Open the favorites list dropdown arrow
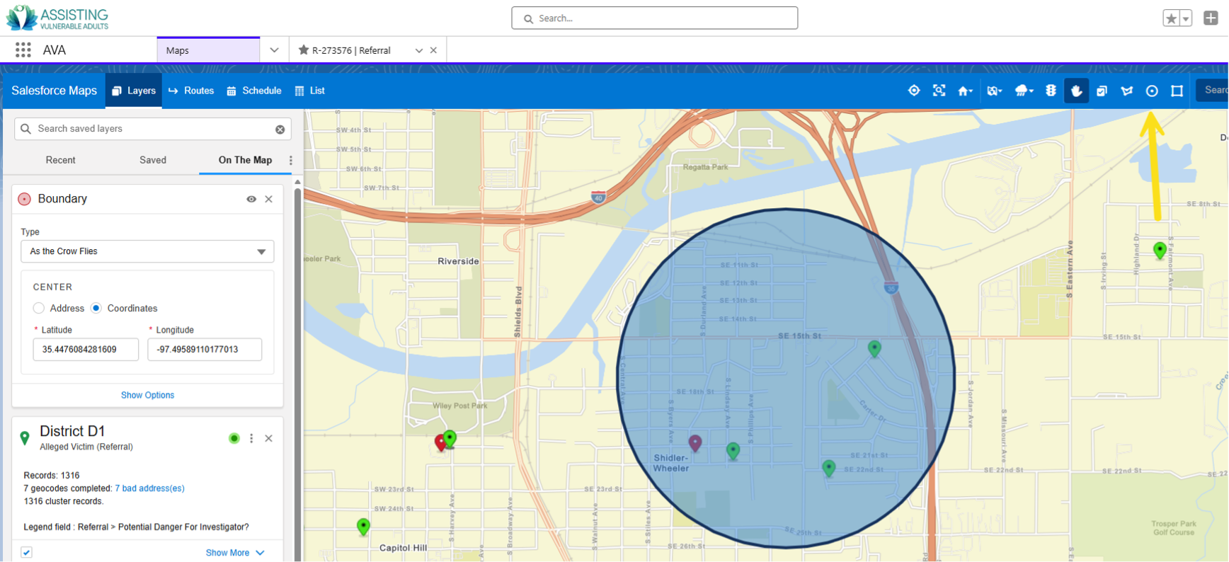1229x562 pixels. (1186, 18)
